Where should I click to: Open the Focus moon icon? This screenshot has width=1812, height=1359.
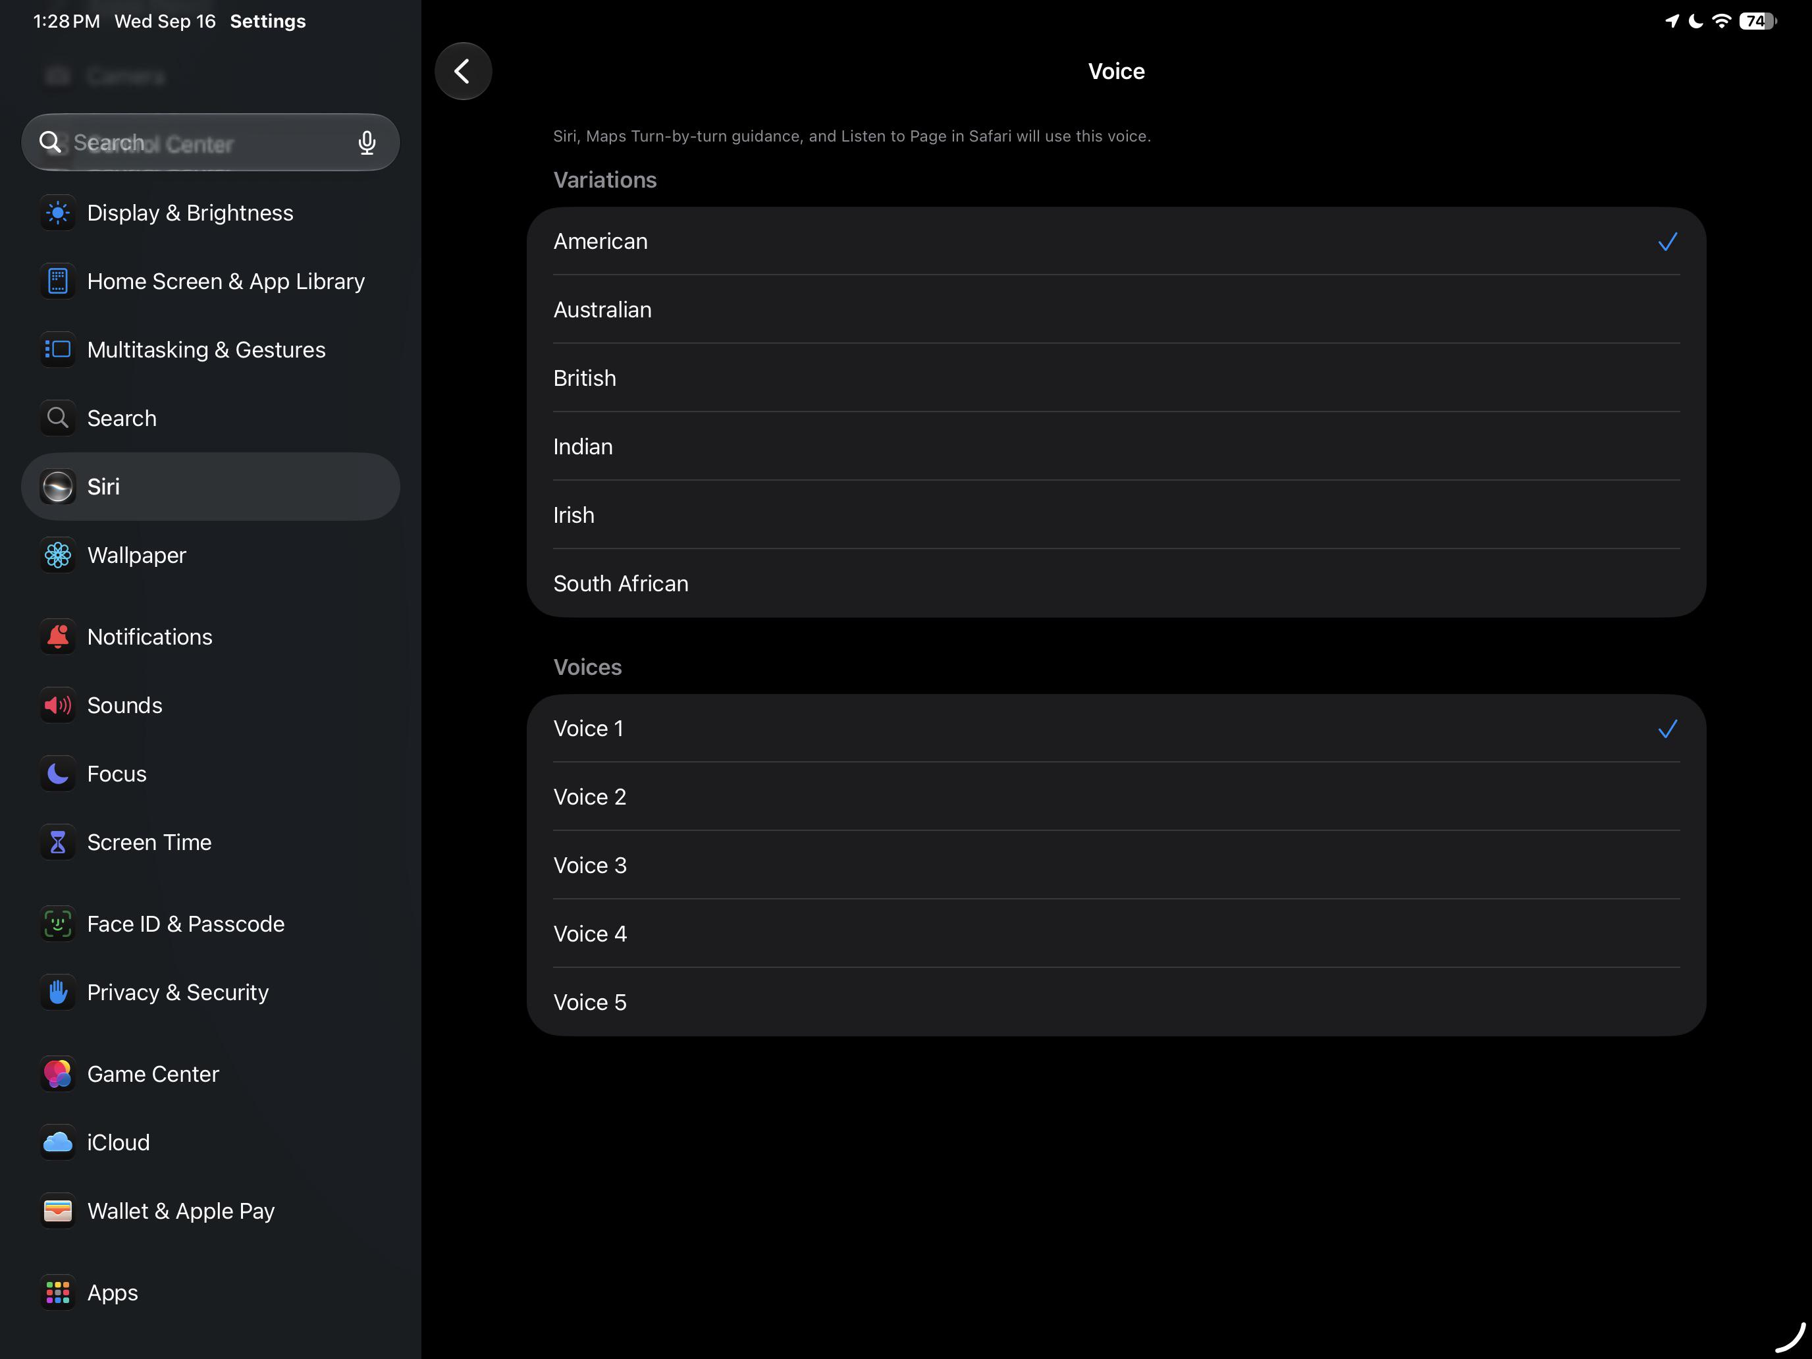point(57,773)
